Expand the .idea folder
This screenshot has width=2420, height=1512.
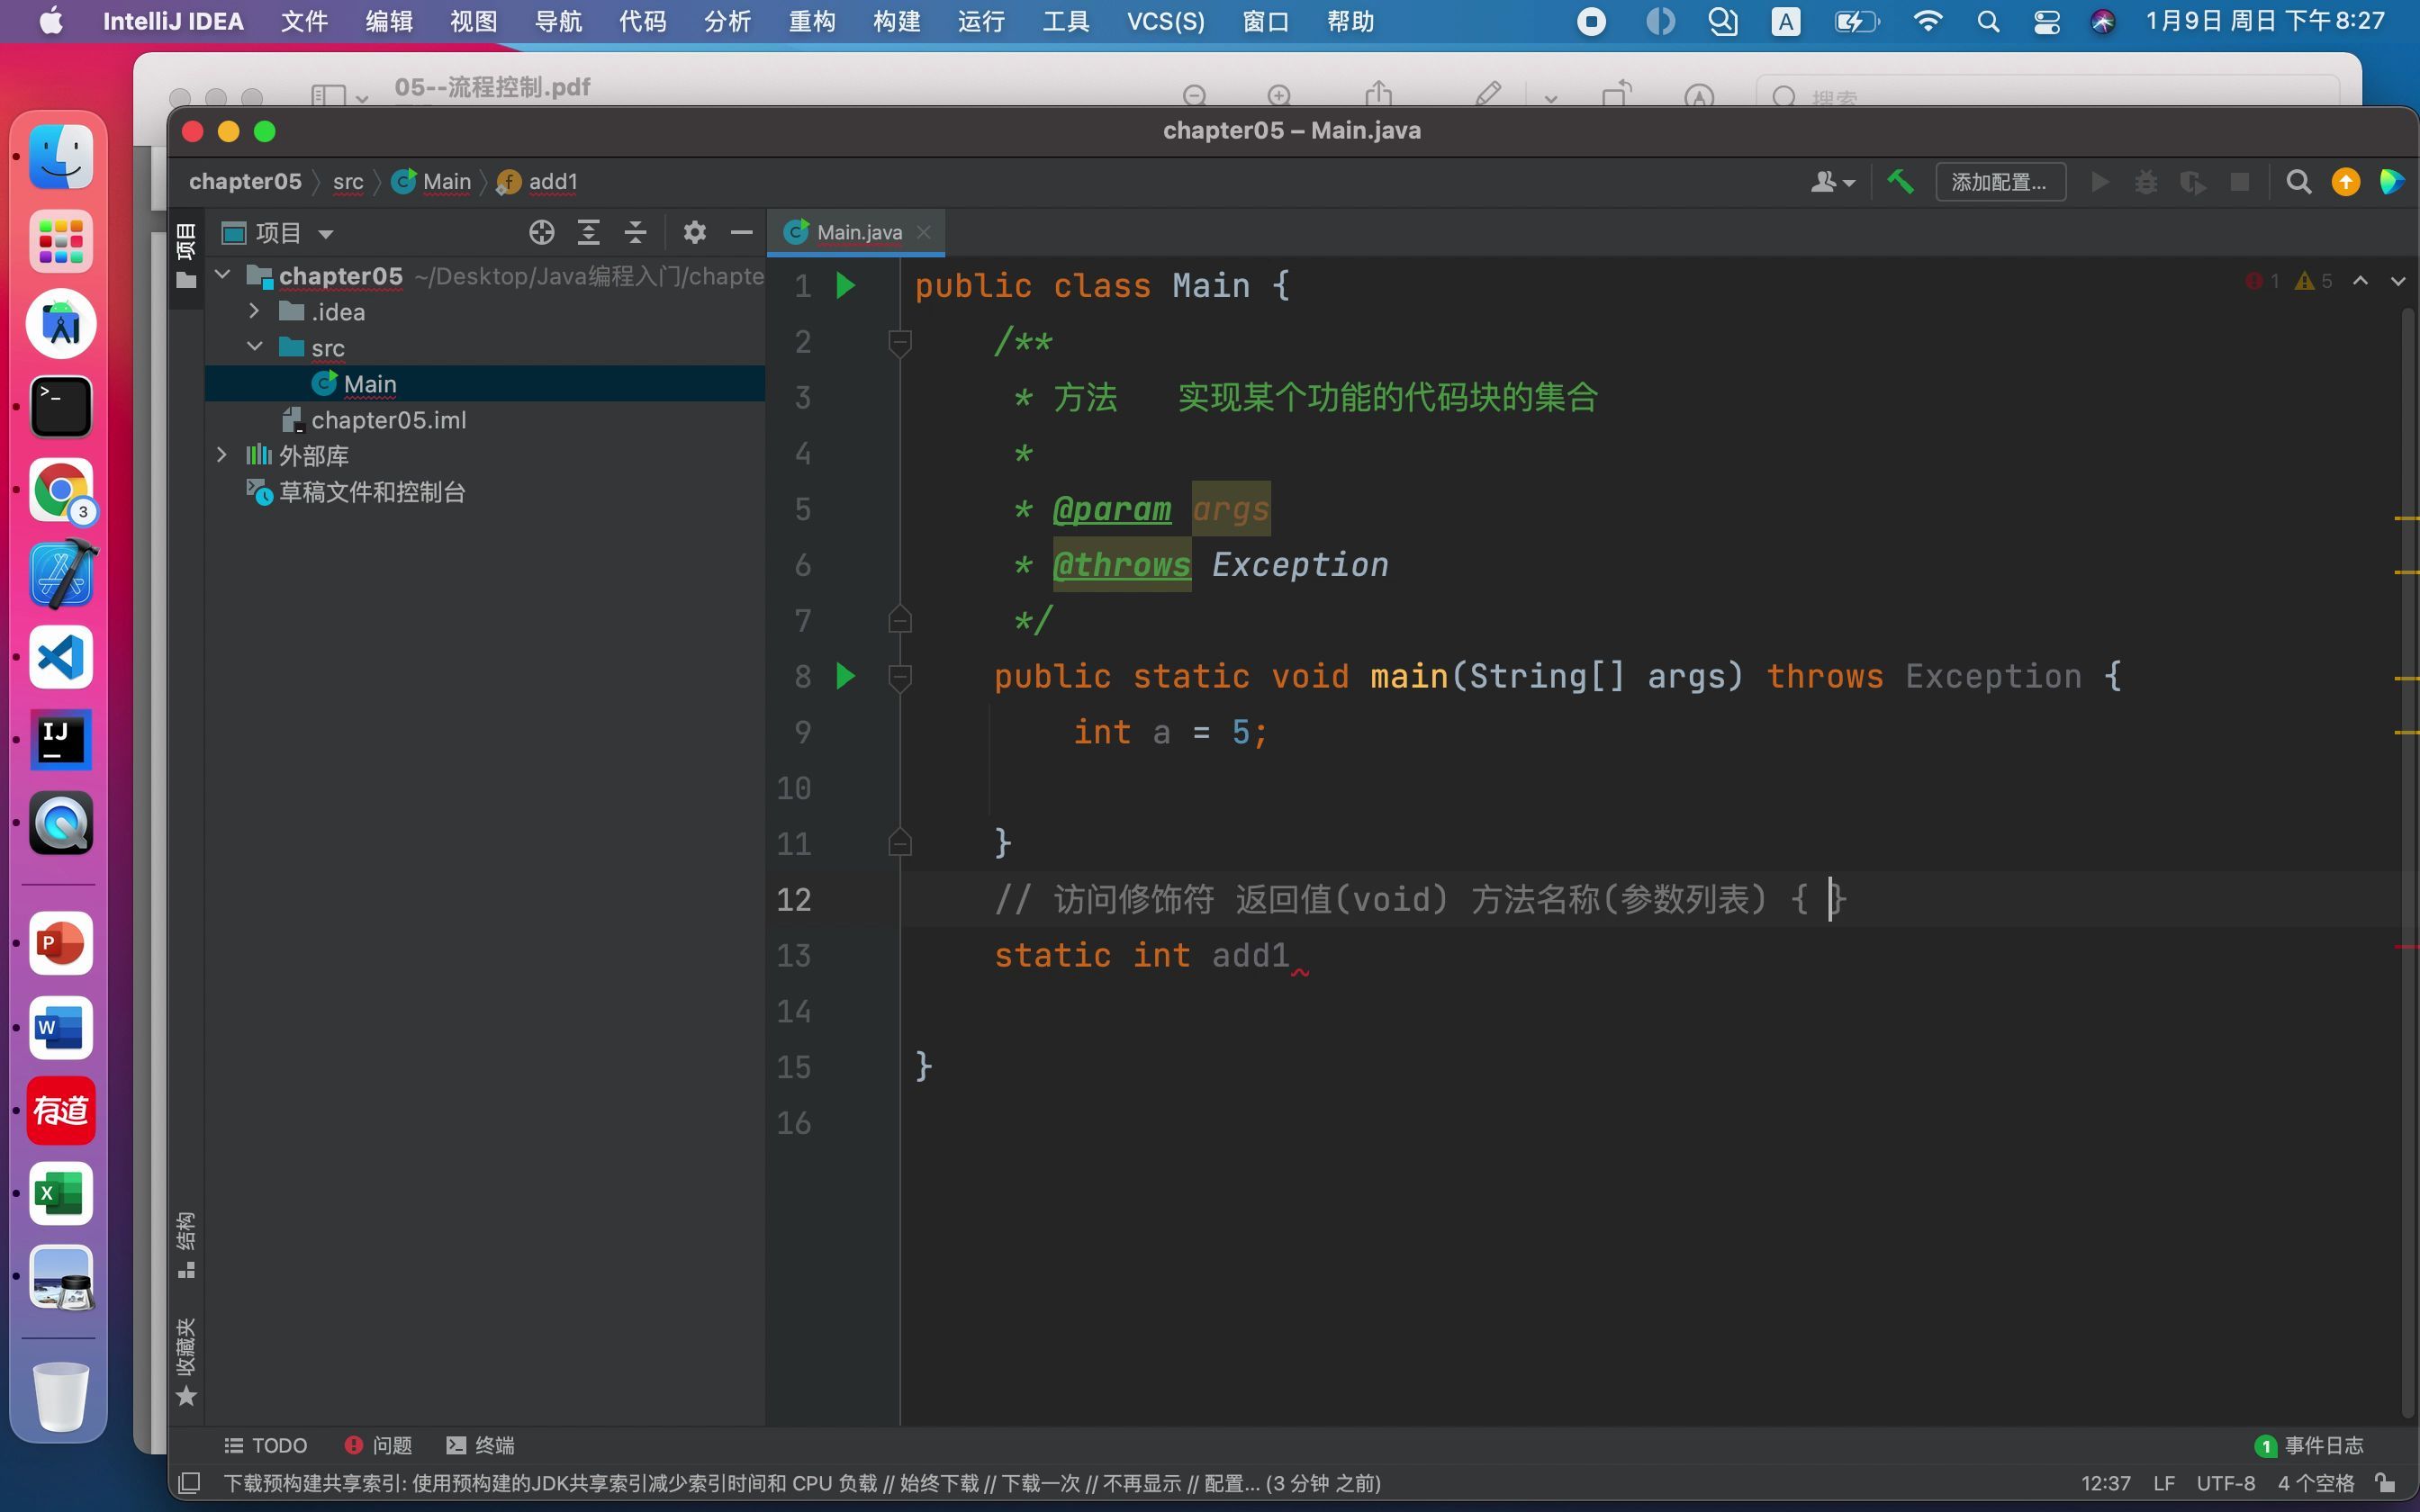pyautogui.click(x=254, y=312)
